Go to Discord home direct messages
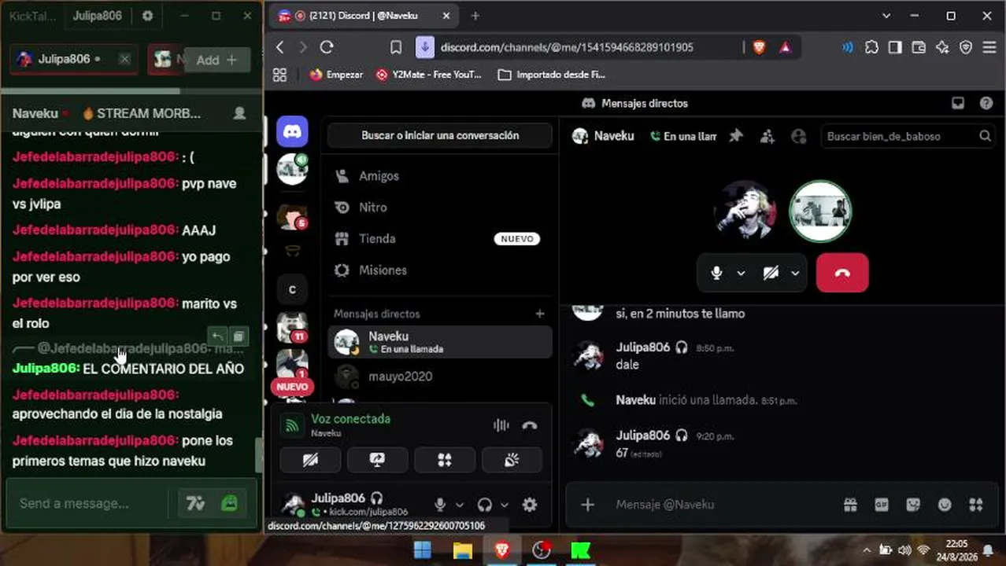Screen dimensions: 1006x566 293,131
